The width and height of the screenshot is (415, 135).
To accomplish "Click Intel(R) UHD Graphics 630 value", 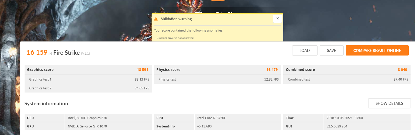I will 87,118.
